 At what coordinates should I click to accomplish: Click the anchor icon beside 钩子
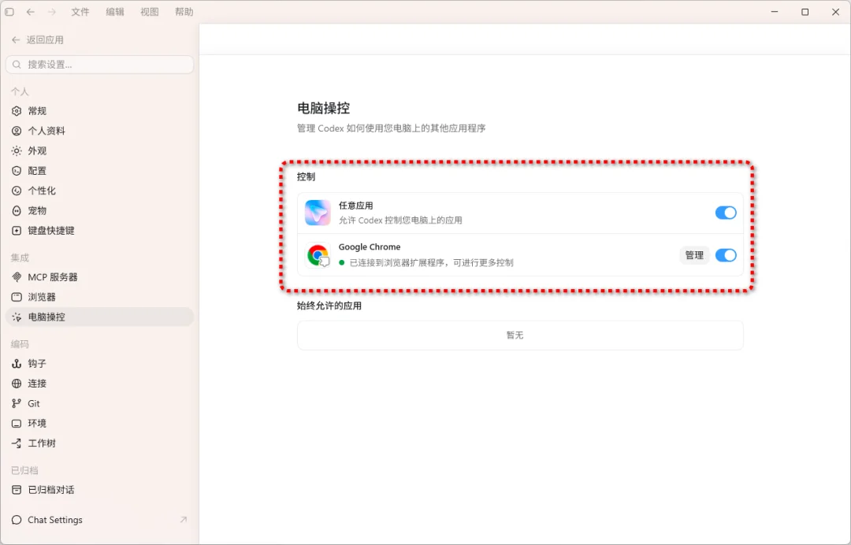coord(17,363)
